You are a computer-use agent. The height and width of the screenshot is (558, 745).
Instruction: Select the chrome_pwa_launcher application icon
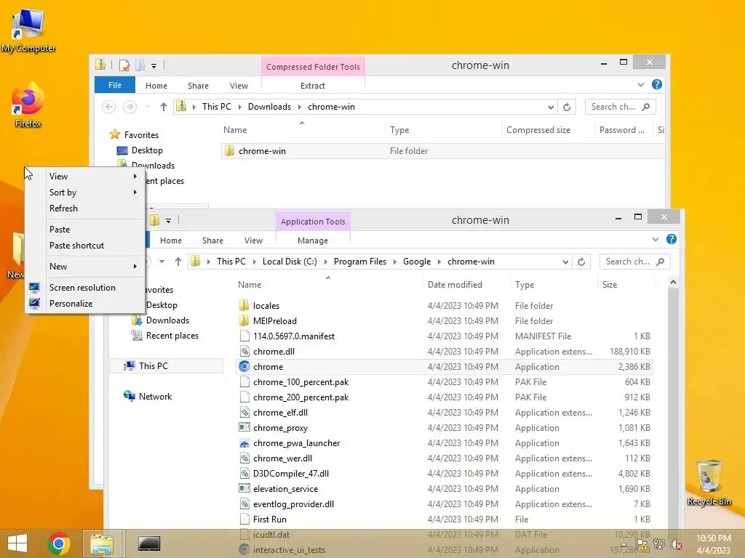pyautogui.click(x=244, y=443)
